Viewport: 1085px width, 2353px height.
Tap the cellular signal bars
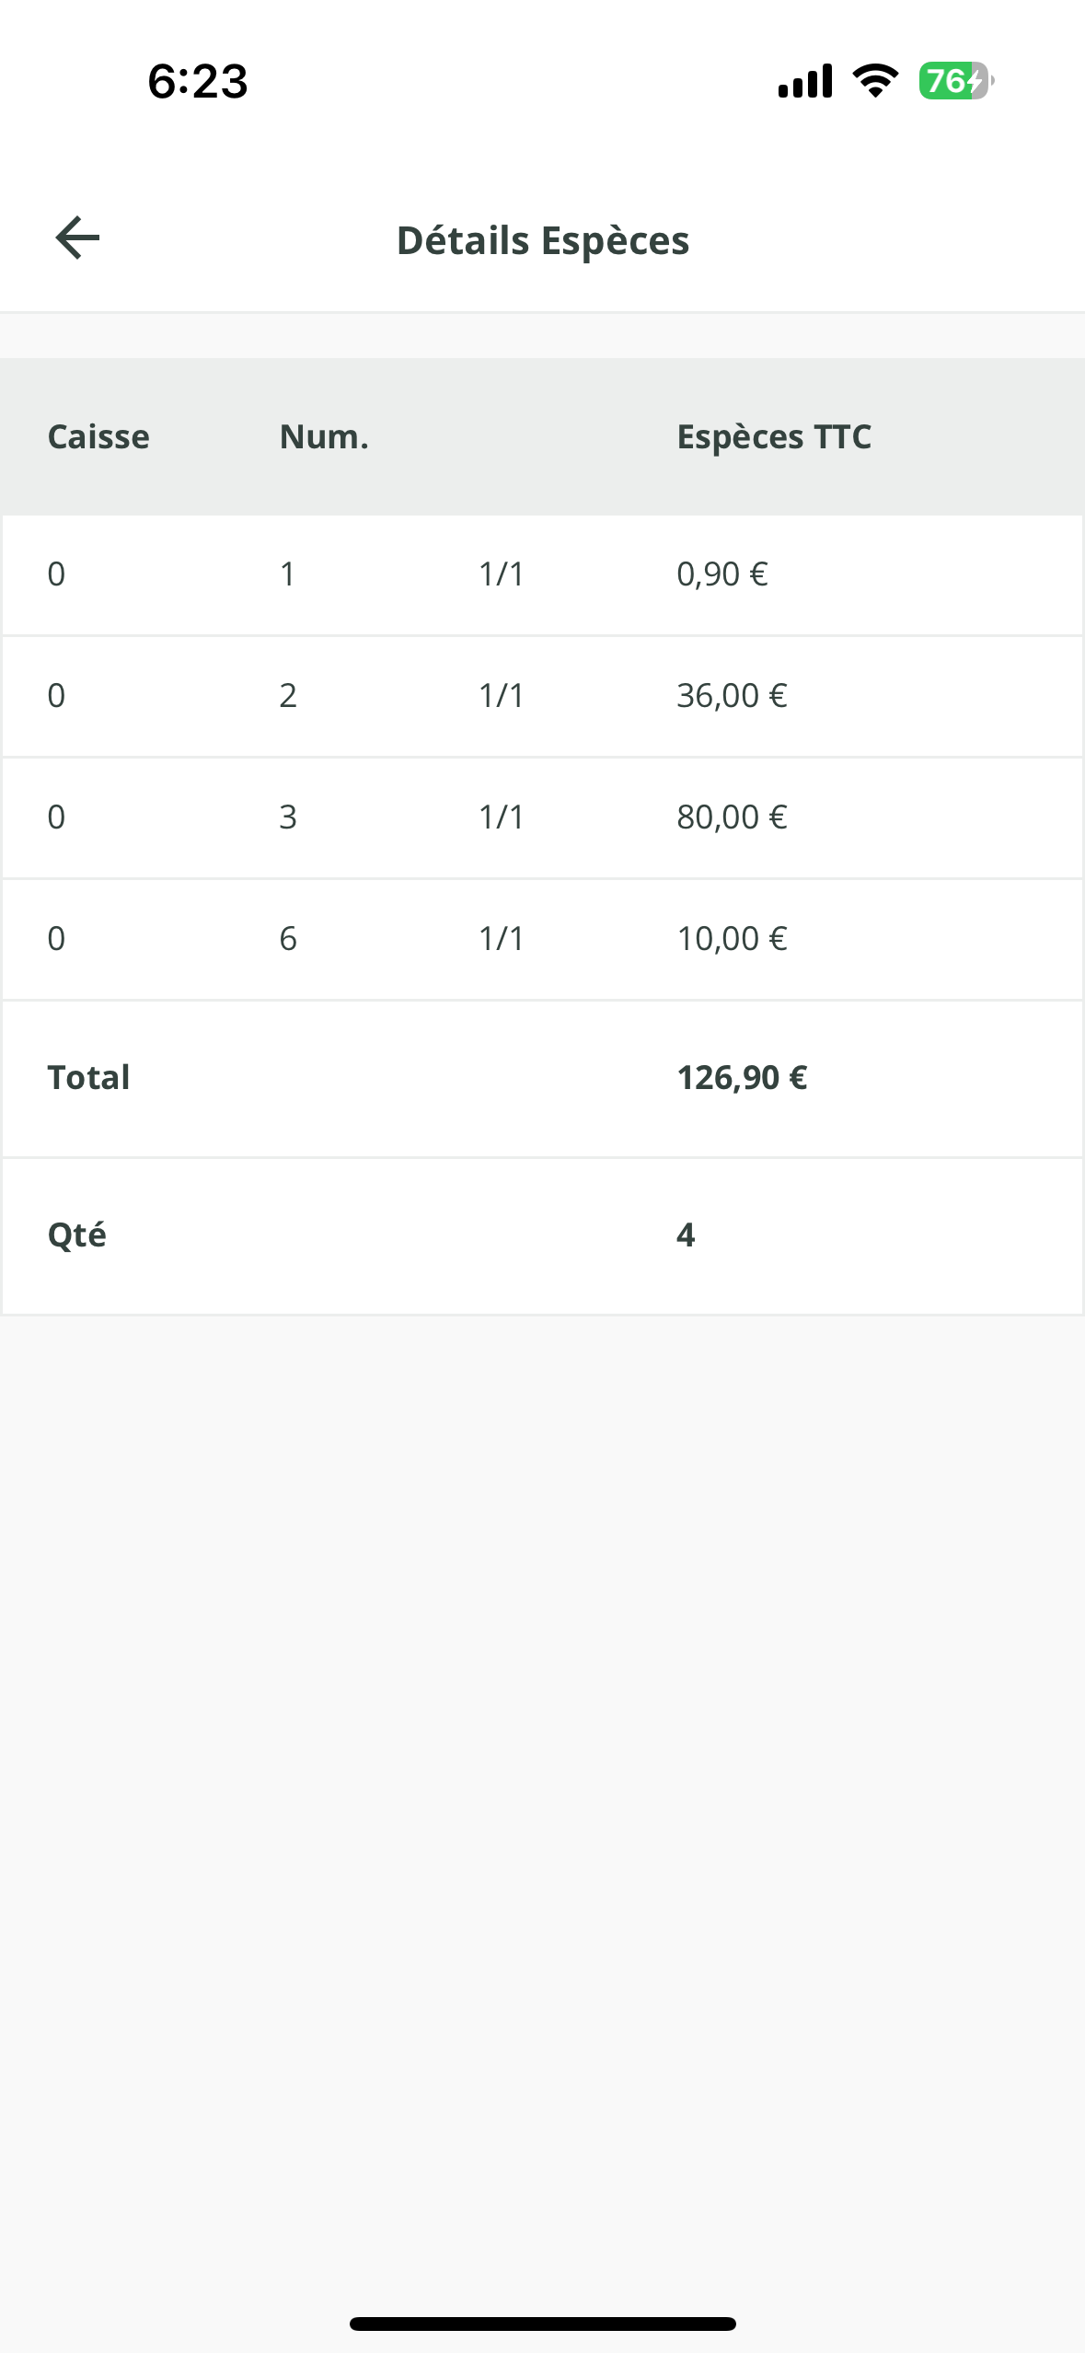[x=805, y=81]
